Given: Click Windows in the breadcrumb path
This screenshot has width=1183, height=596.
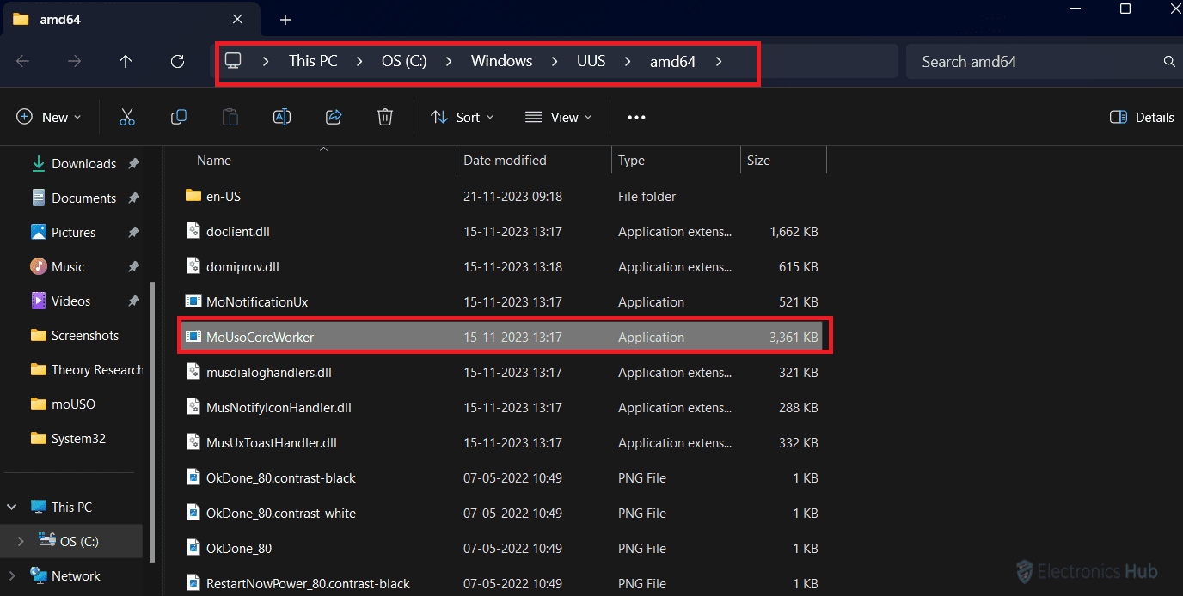Looking at the screenshot, I should click(x=501, y=61).
